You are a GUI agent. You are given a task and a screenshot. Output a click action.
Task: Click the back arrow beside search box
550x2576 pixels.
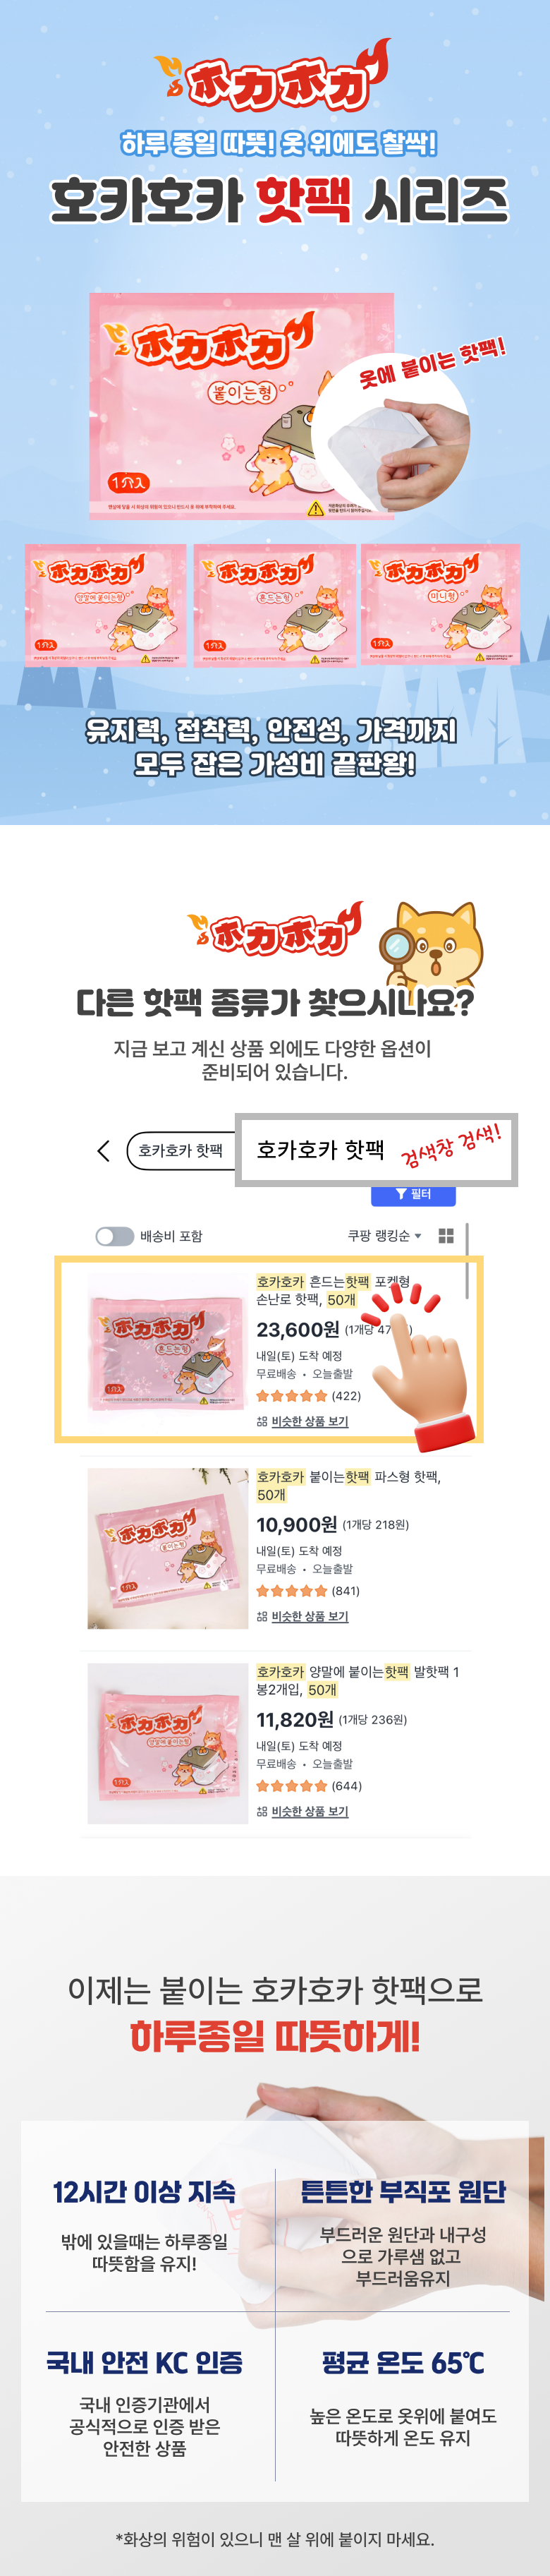click(103, 1150)
